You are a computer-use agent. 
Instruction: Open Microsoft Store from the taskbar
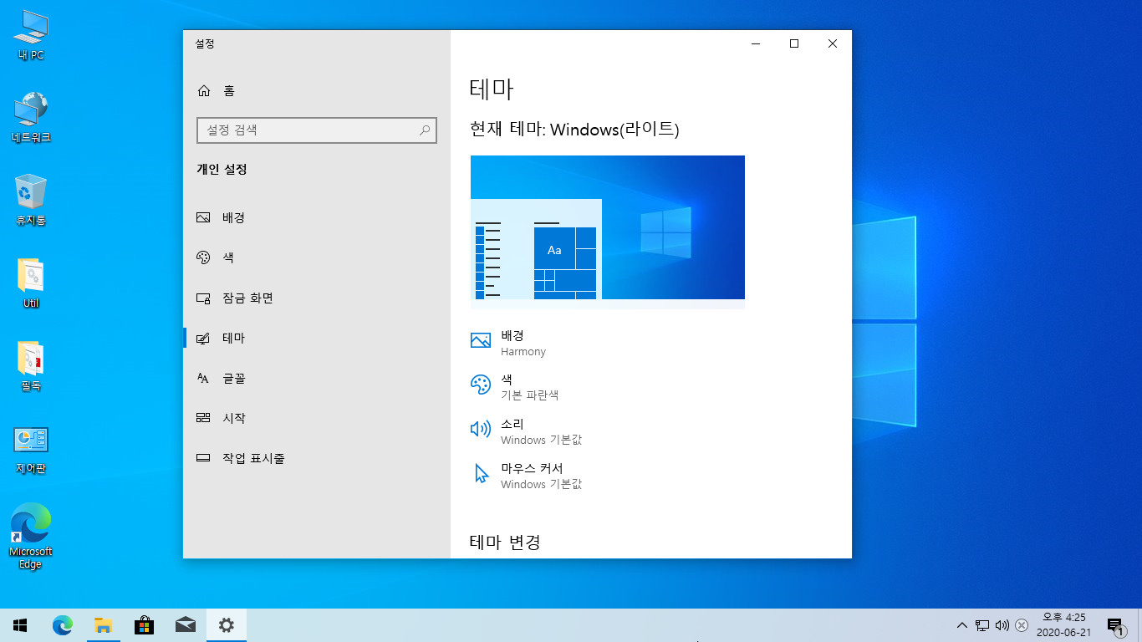144,625
